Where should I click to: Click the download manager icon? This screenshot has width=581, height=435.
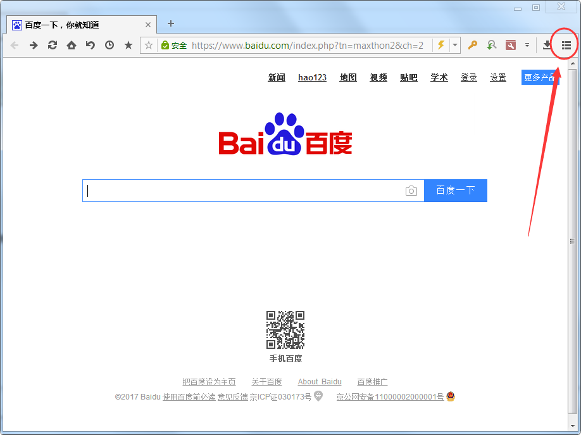click(547, 45)
